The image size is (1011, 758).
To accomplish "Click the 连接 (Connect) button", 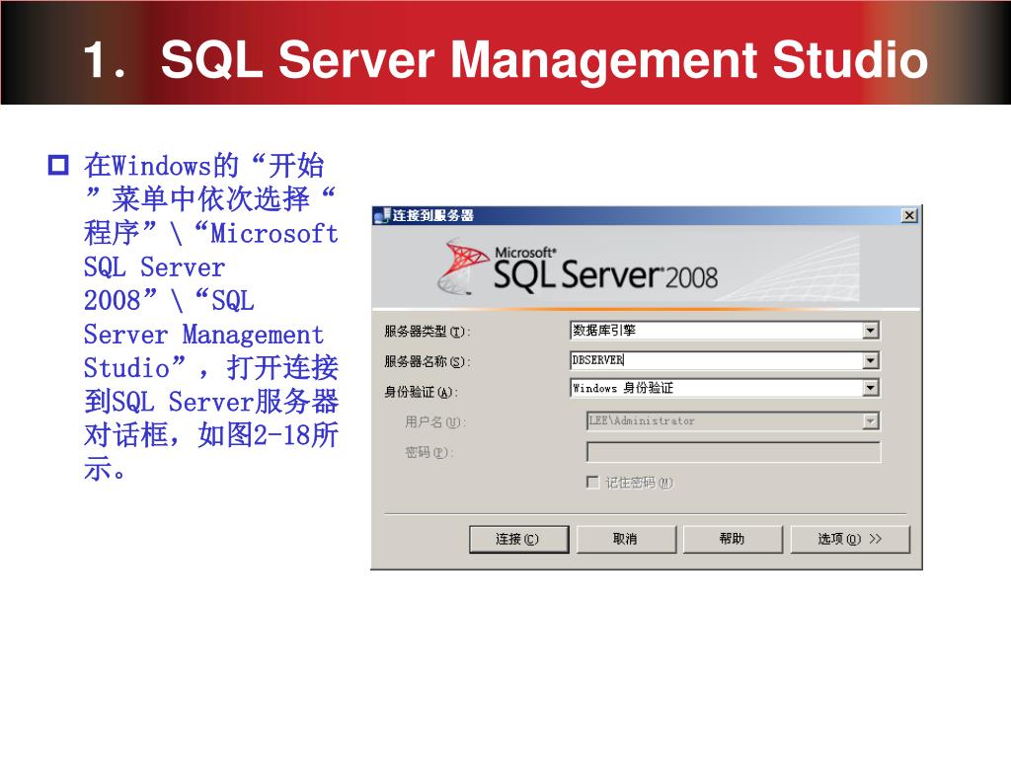I will tap(519, 539).
